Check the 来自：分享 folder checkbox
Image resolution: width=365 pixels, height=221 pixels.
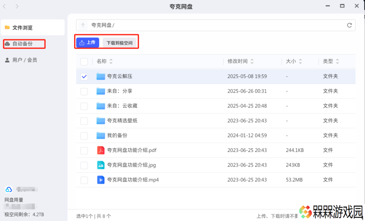[x=84, y=91]
